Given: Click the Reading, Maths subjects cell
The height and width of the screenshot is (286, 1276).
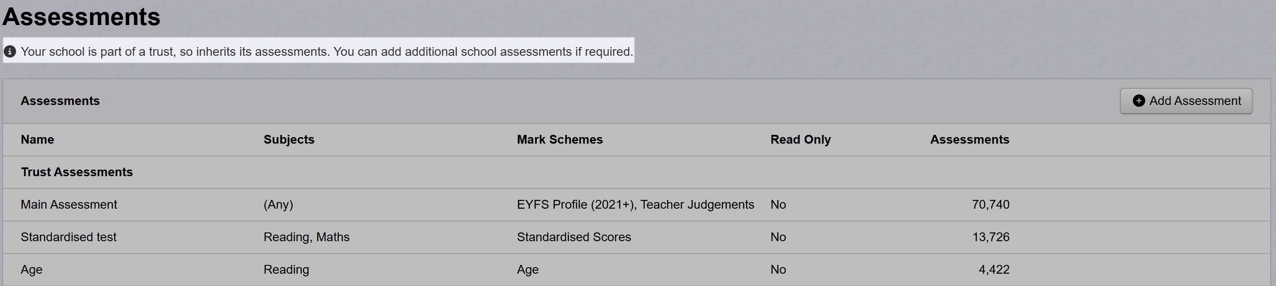Looking at the screenshot, I should [x=306, y=237].
